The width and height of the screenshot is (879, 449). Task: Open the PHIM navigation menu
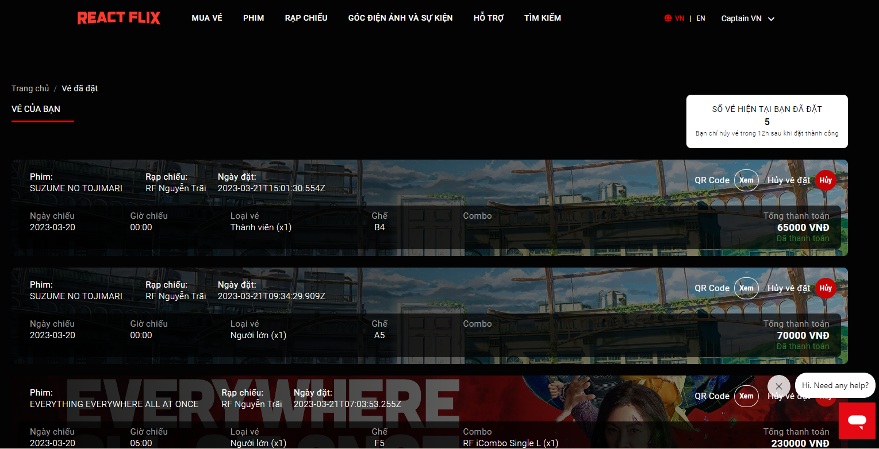click(x=253, y=18)
